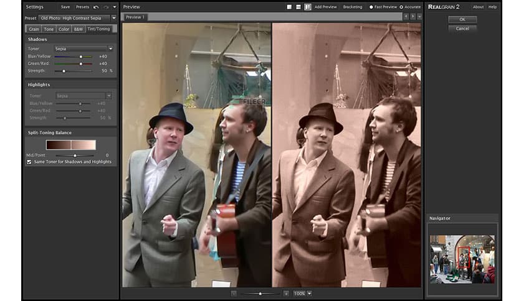Open the preview tabs list arrow
This screenshot has width=521, height=301.
coord(419,17)
